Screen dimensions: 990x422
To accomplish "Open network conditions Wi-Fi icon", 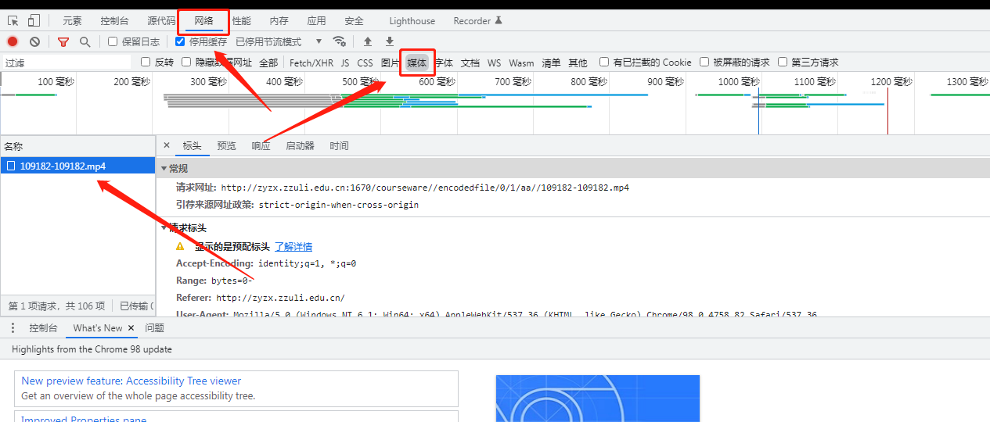I will pyautogui.click(x=339, y=41).
